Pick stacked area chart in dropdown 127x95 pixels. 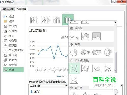[x=85, y=36]
